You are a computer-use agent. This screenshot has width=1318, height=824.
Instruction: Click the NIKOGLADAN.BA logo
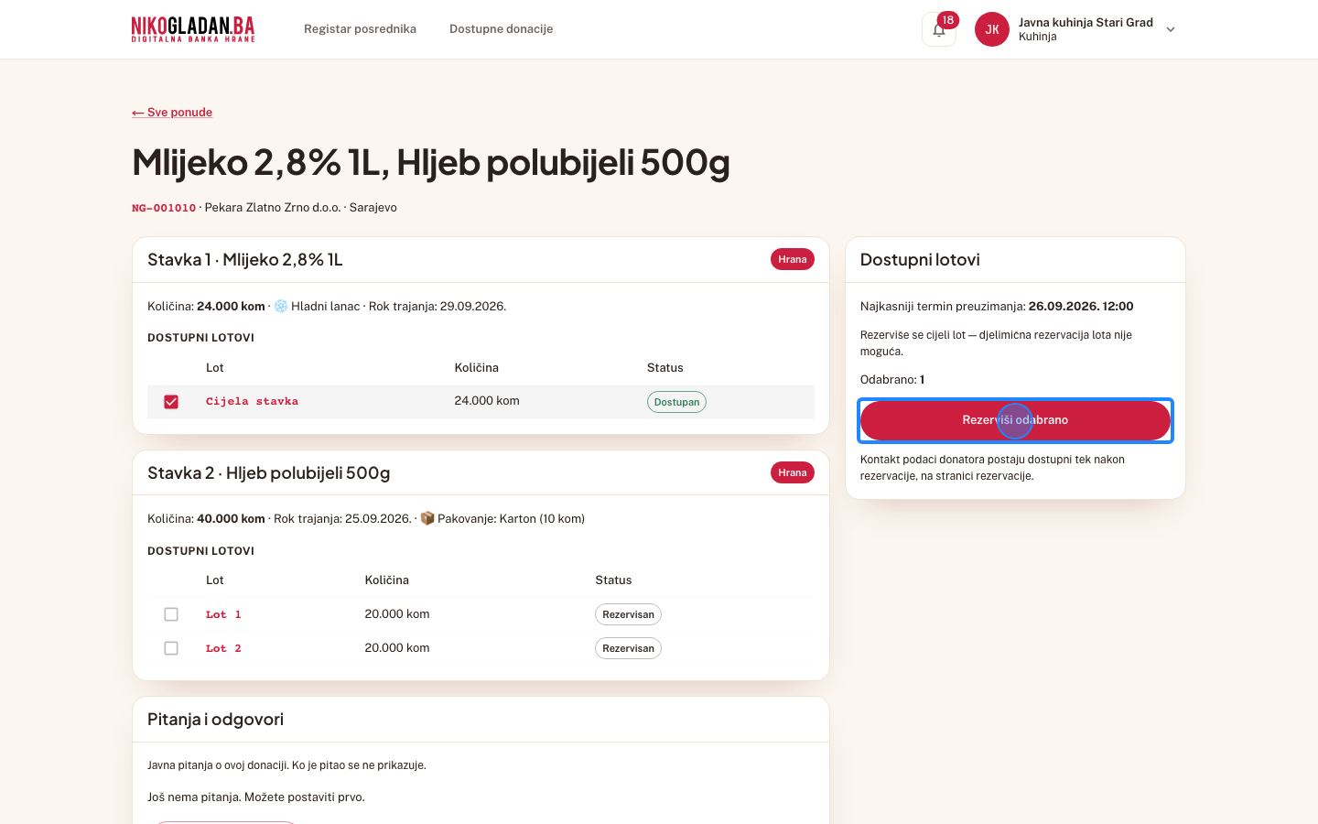tap(193, 29)
